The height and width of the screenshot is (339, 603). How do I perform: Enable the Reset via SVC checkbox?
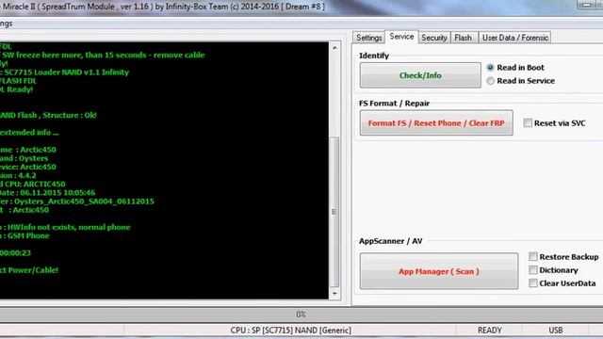point(528,123)
